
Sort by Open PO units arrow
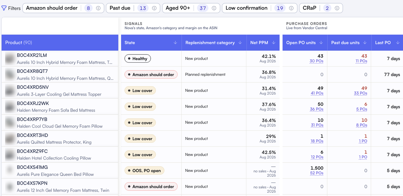pos(321,43)
